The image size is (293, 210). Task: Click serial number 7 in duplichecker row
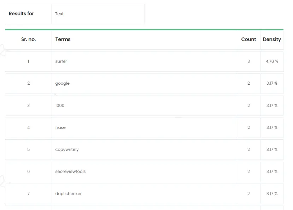pos(28,193)
